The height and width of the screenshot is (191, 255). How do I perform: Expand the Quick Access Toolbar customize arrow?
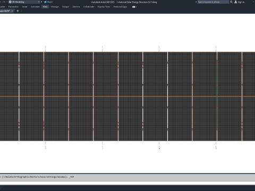point(41,2)
